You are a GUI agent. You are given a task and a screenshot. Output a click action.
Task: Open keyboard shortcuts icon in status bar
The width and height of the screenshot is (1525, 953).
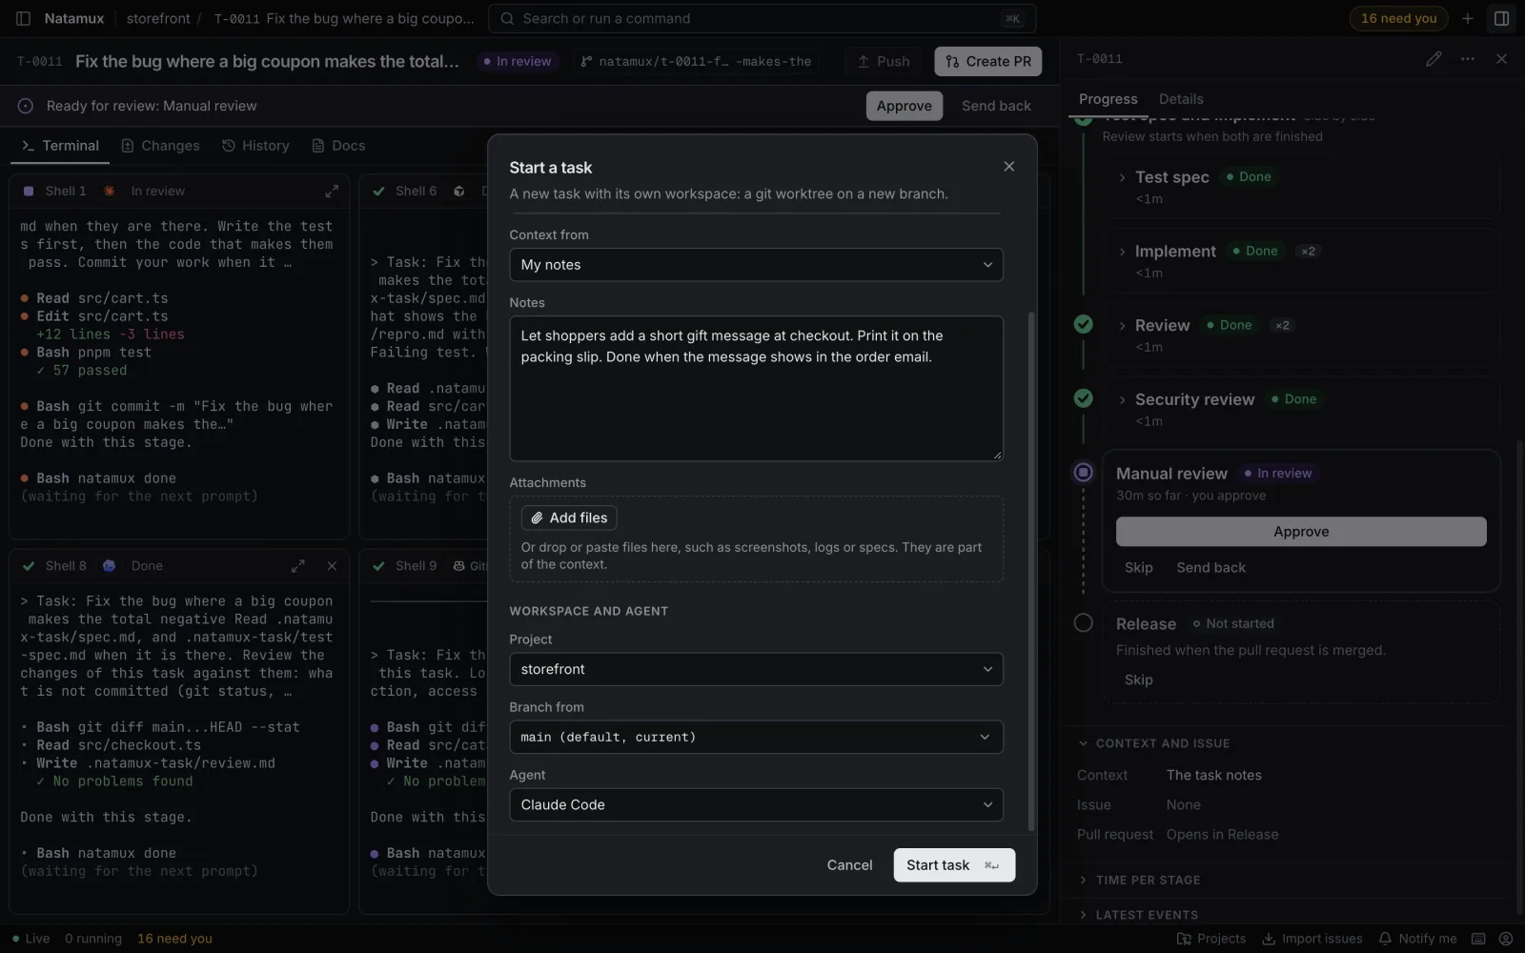point(1478,939)
